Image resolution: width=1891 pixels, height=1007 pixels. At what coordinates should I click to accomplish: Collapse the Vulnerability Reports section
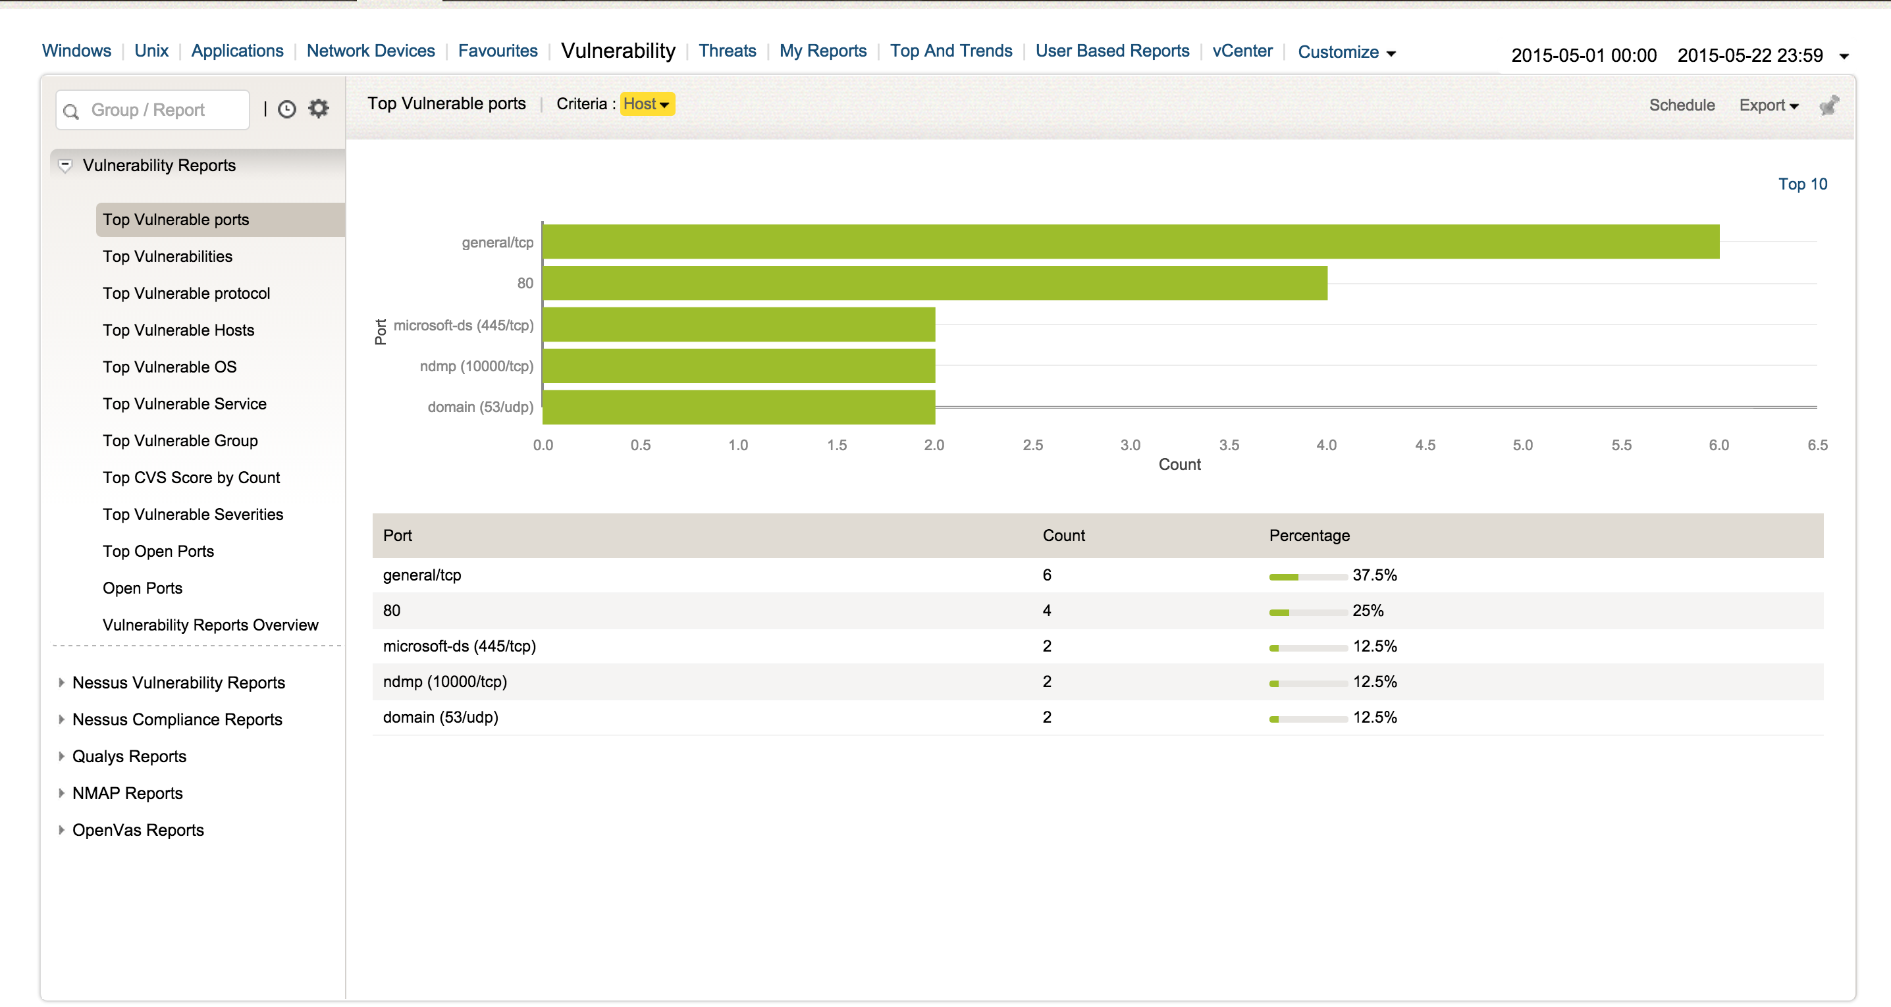[x=65, y=166]
